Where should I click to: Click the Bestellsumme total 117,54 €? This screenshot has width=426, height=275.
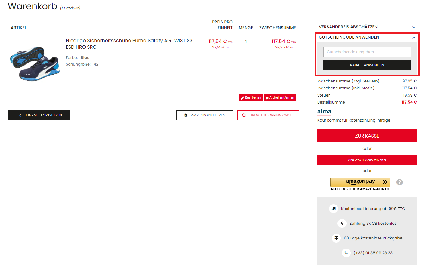[x=409, y=102]
